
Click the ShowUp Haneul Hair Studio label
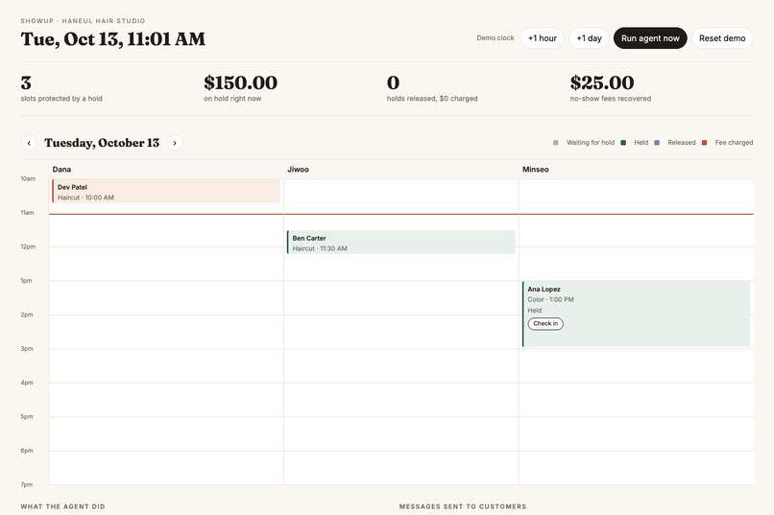coord(83,21)
